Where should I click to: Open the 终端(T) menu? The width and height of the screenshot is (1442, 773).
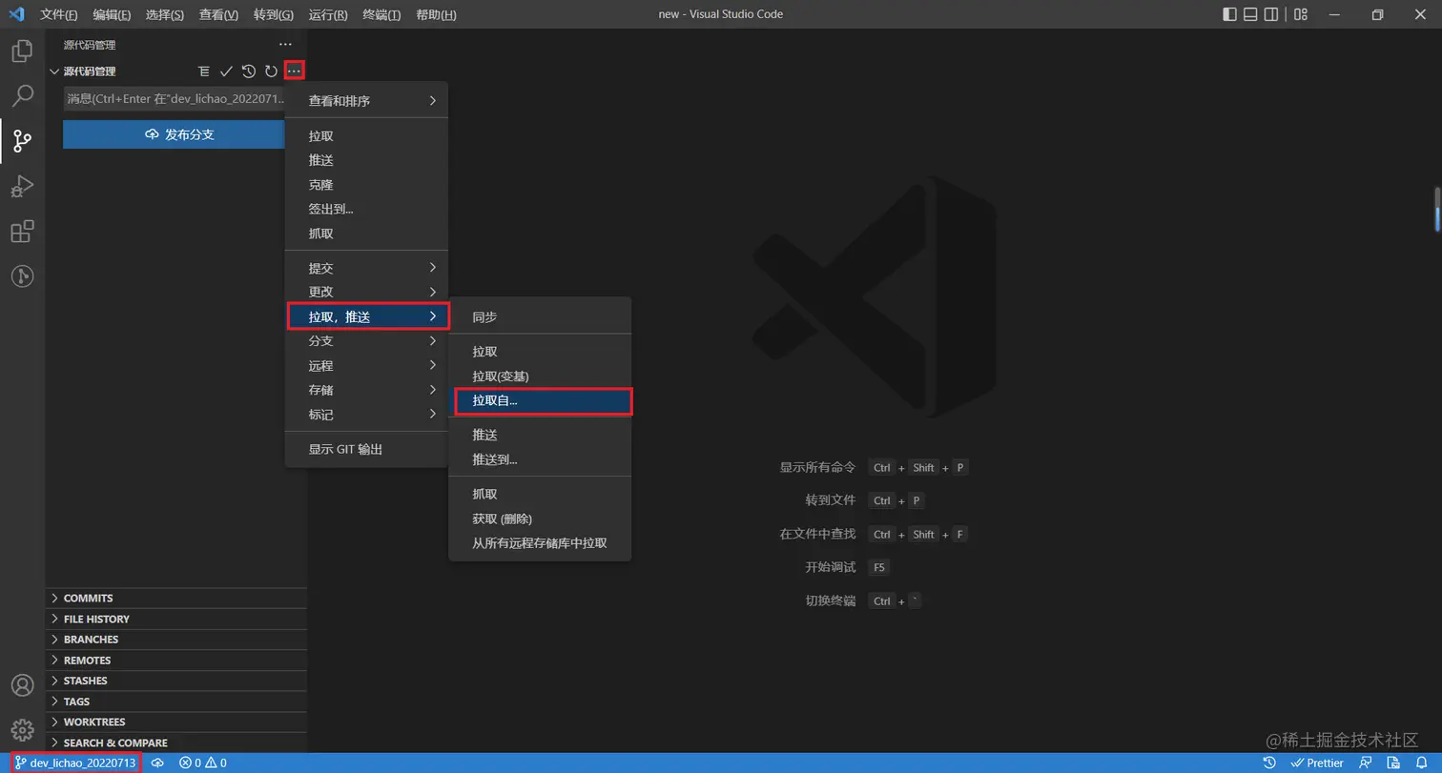pyautogui.click(x=381, y=15)
